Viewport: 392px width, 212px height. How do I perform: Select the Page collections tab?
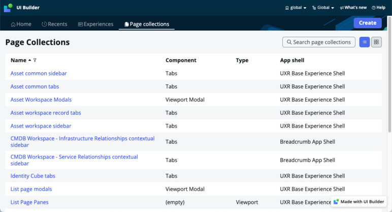[147, 24]
